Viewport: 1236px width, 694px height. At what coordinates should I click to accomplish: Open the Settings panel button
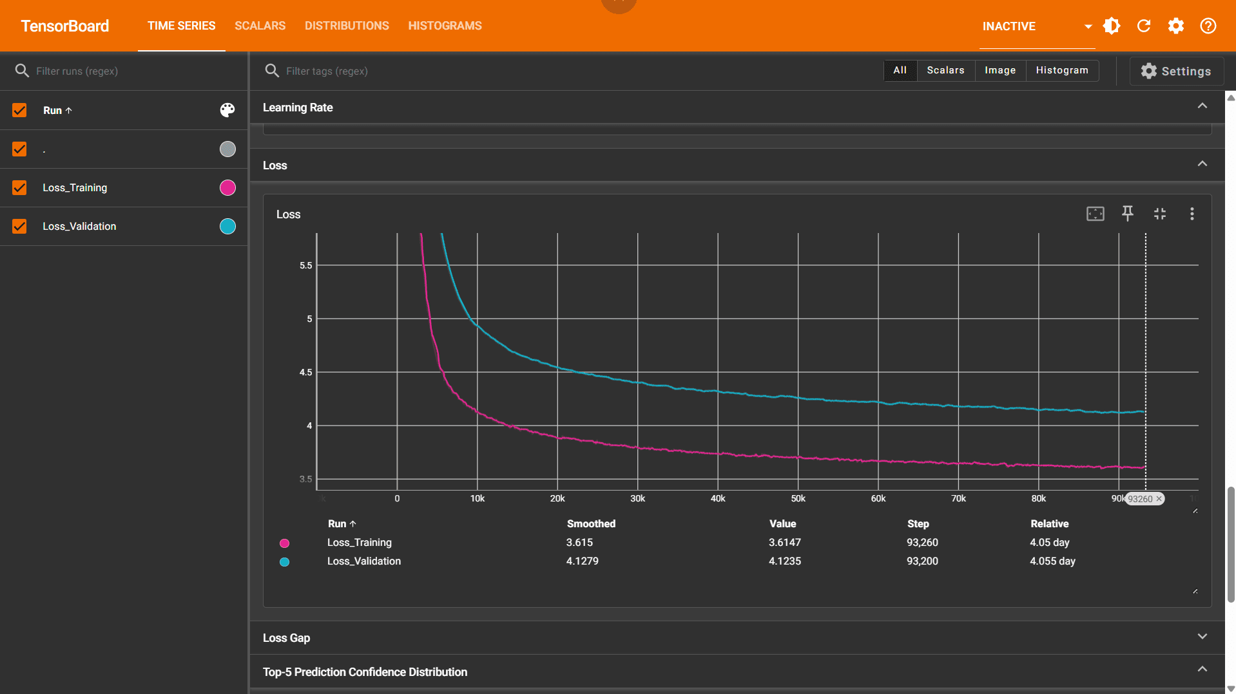(x=1176, y=71)
